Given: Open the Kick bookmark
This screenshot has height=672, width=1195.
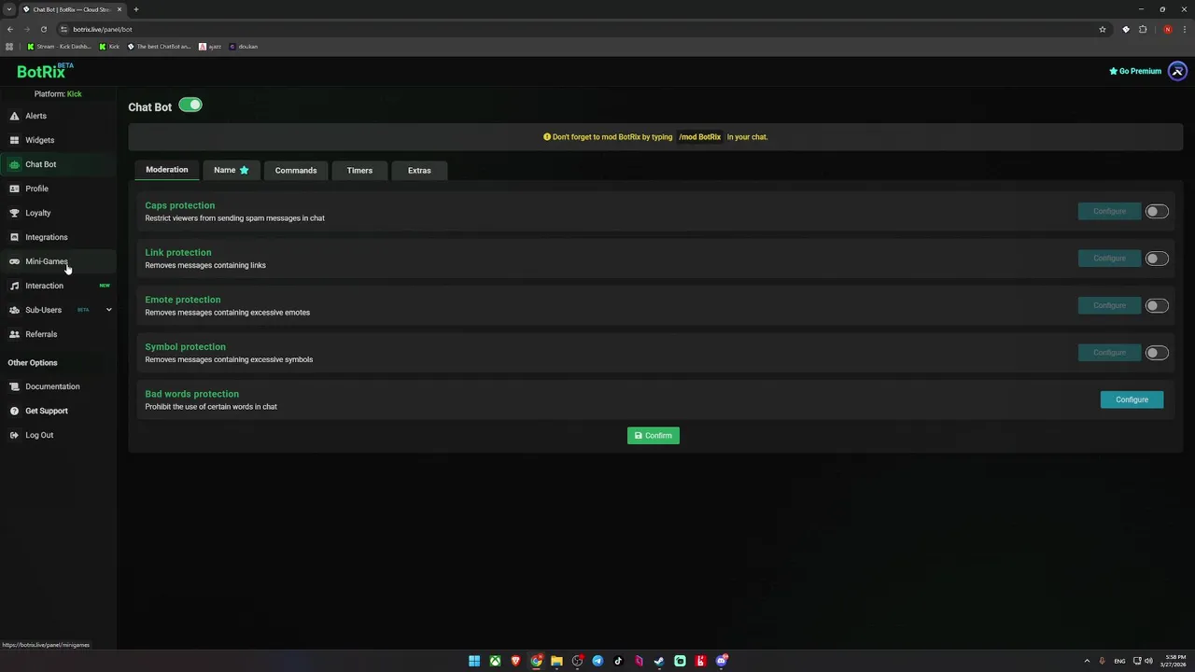Looking at the screenshot, I should point(110,47).
